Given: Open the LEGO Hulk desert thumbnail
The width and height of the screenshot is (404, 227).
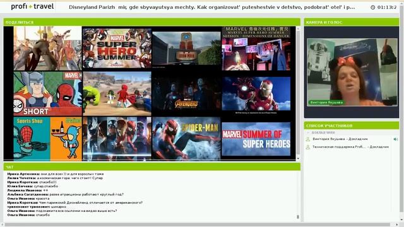Looking at the screenshot, I should [x=117, y=94].
